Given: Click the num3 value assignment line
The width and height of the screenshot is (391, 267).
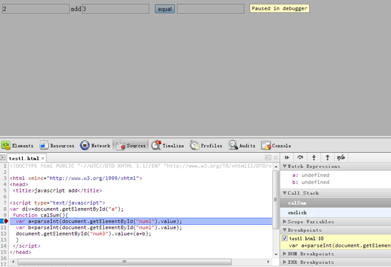Looking at the screenshot, I should coord(83,233).
